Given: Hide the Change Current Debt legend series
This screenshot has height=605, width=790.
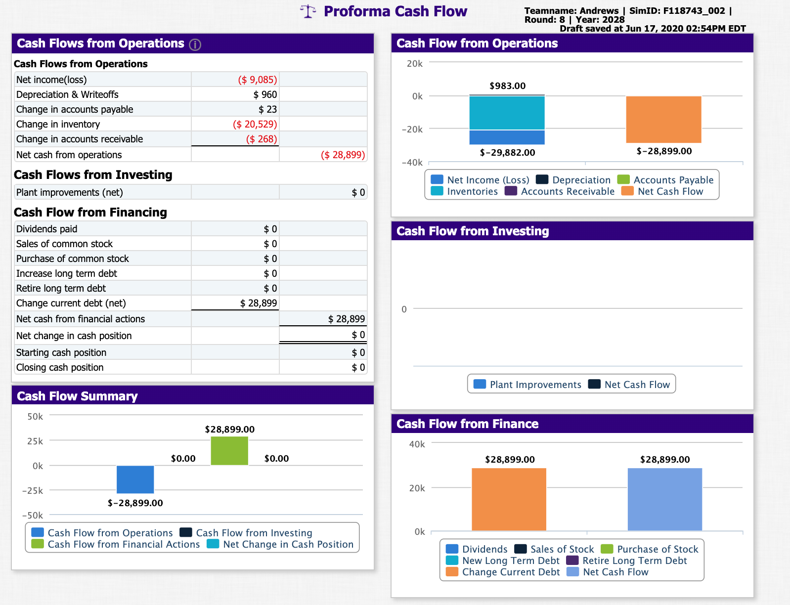Looking at the screenshot, I should click(503, 572).
